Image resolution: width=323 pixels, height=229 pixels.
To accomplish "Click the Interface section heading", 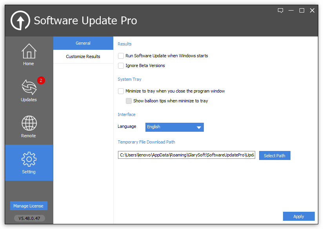I will pyautogui.click(x=127, y=114).
